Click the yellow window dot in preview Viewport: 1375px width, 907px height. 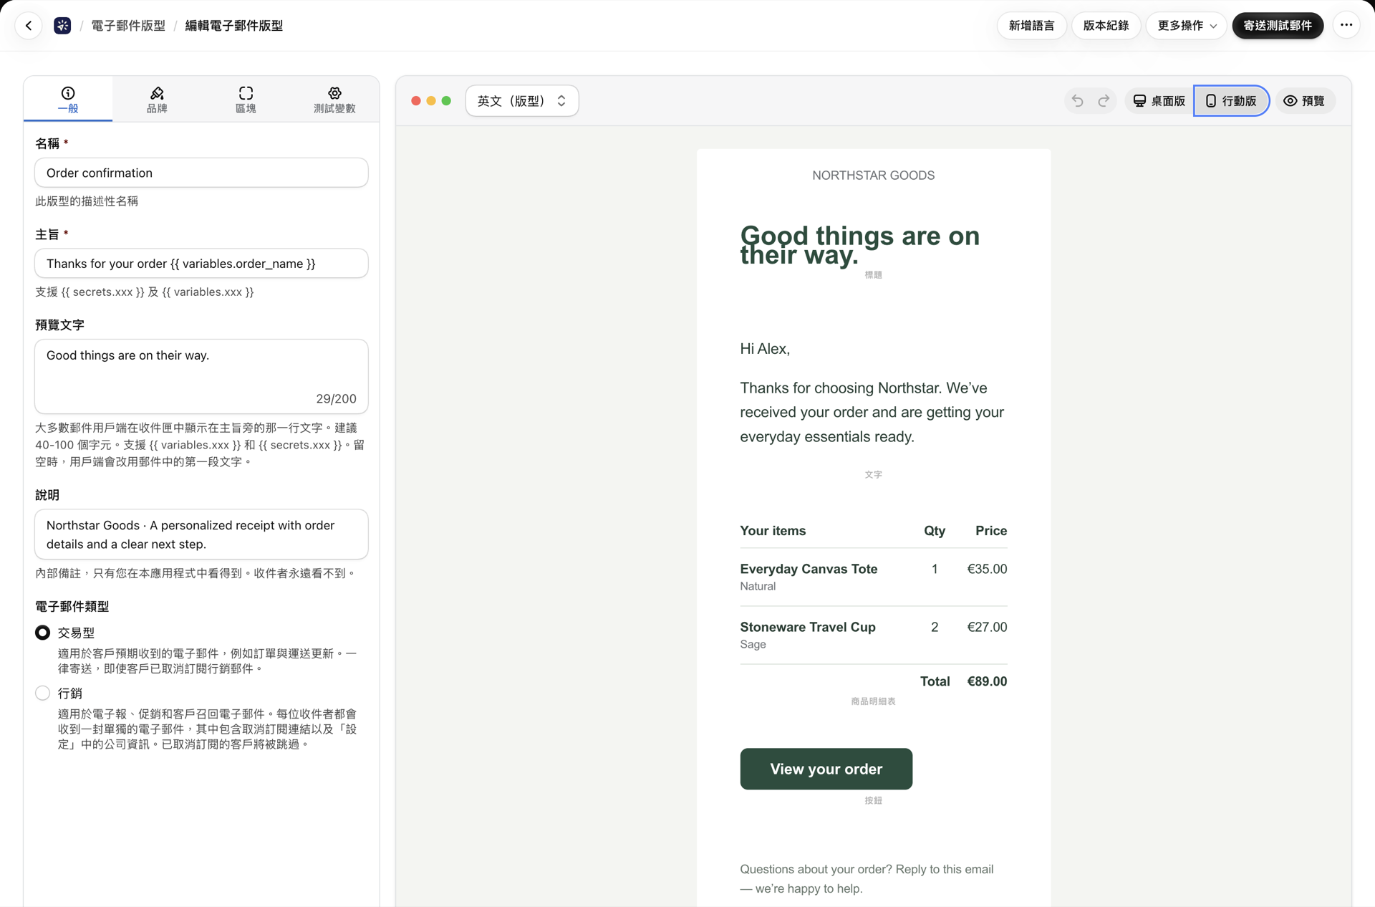[431, 101]
